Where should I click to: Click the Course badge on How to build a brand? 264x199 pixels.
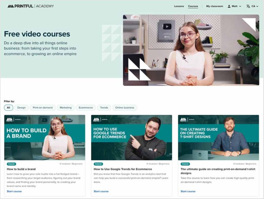(x=11, y=164)
